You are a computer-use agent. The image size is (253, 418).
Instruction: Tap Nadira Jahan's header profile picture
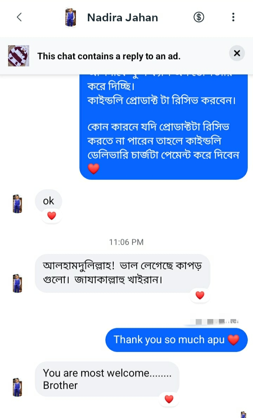click(x=71, y=18)
